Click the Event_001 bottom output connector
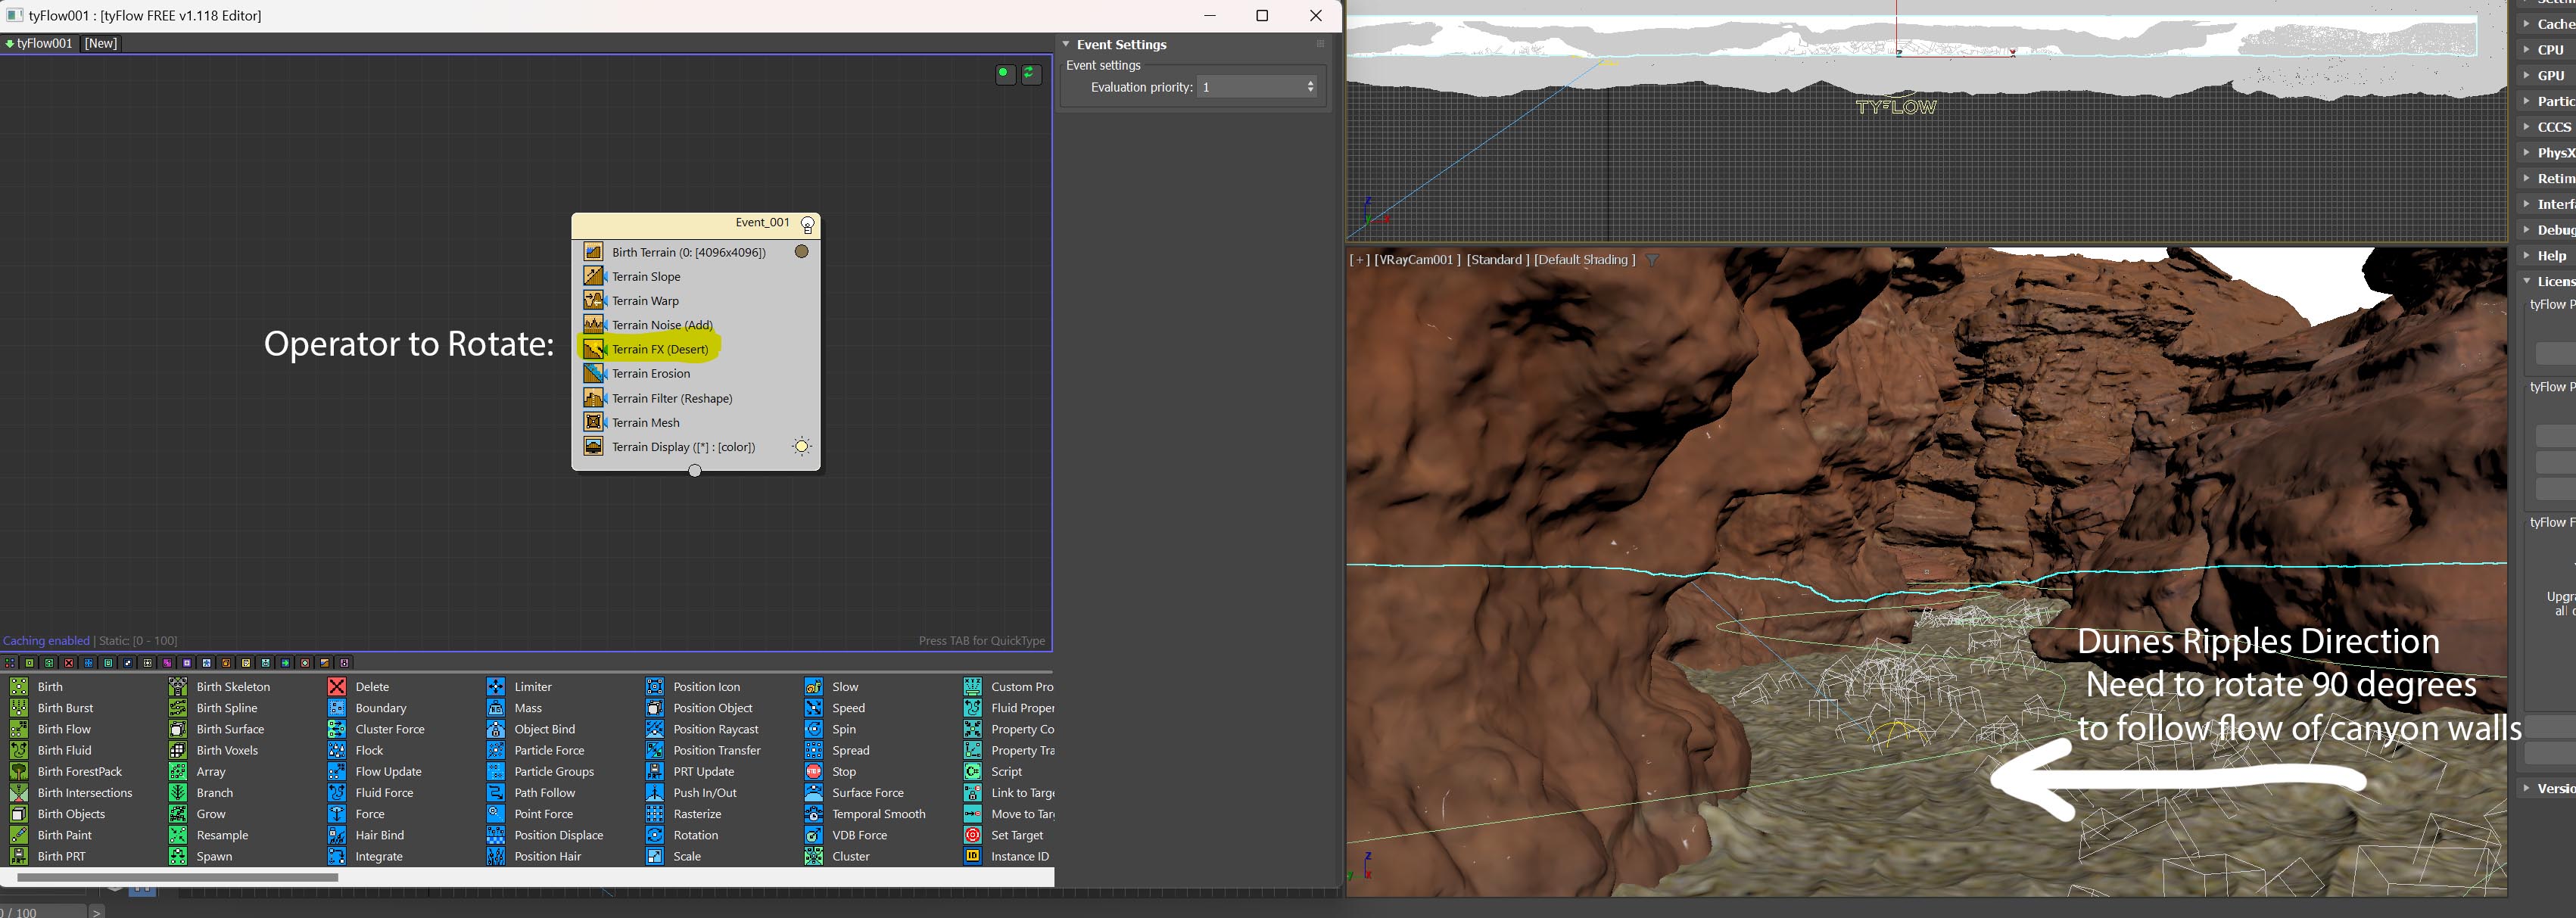2576x918 pixels. [695, 470]
